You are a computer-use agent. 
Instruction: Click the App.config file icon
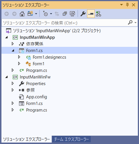pos(21,97)
